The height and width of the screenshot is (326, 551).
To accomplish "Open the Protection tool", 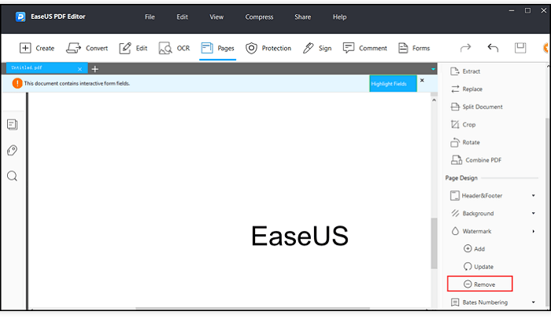I will click(x=268, y=48).
